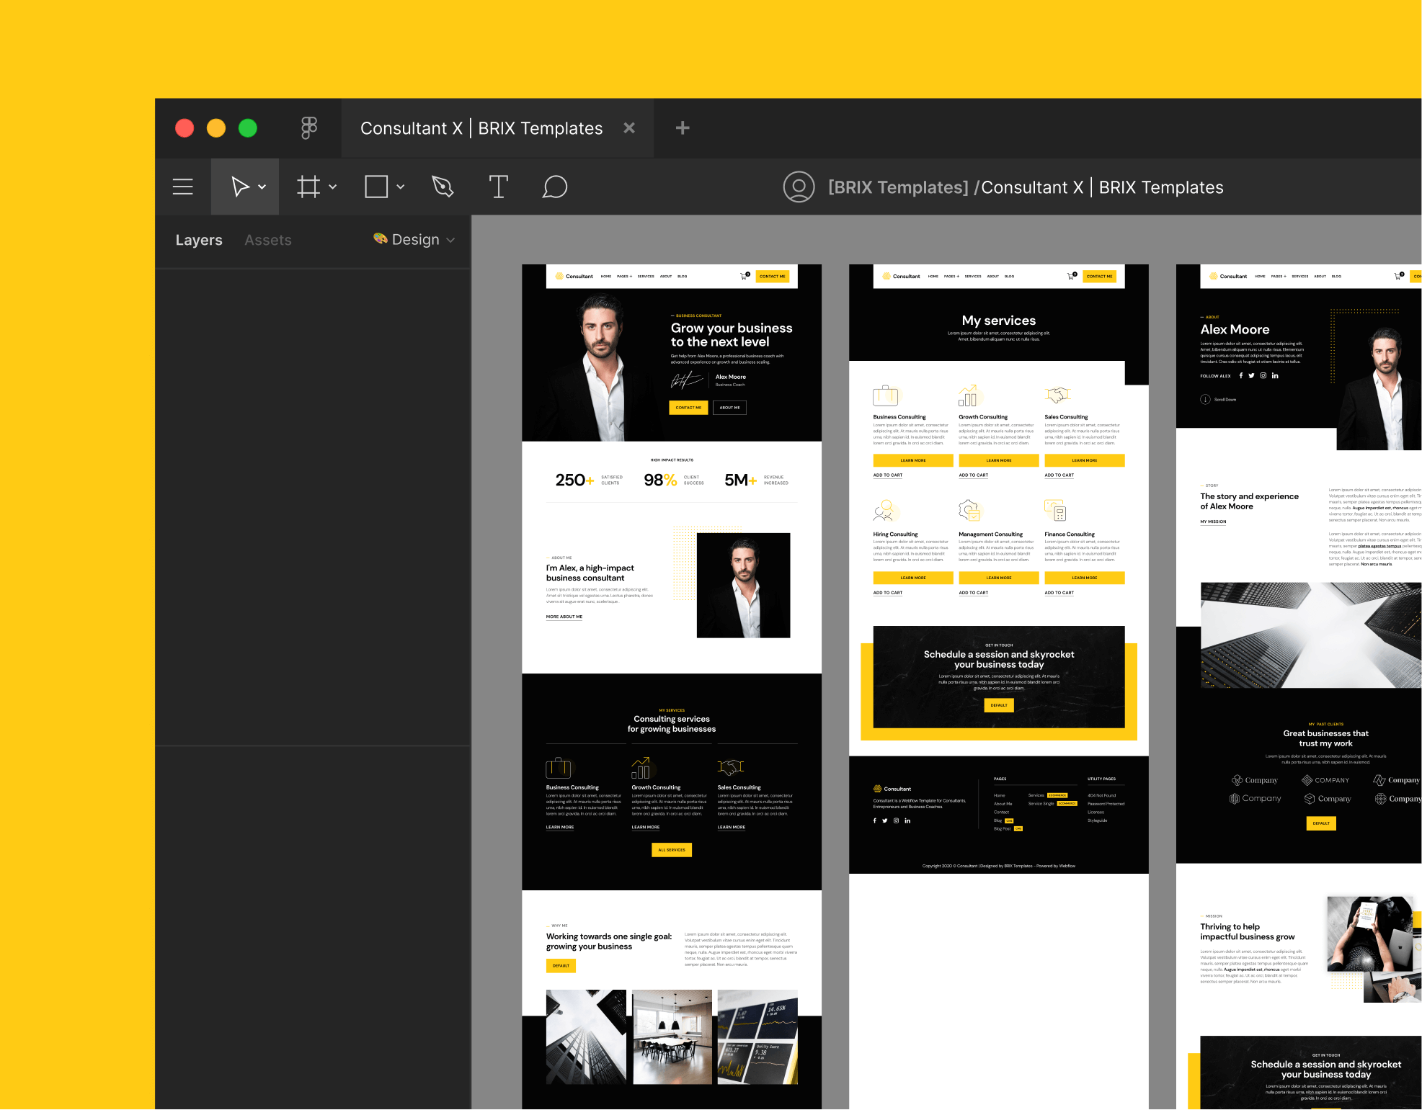Click the MORE ABOUT ME link
Viewport: 1422px width, 1110px height.
[x=564, y=617]
